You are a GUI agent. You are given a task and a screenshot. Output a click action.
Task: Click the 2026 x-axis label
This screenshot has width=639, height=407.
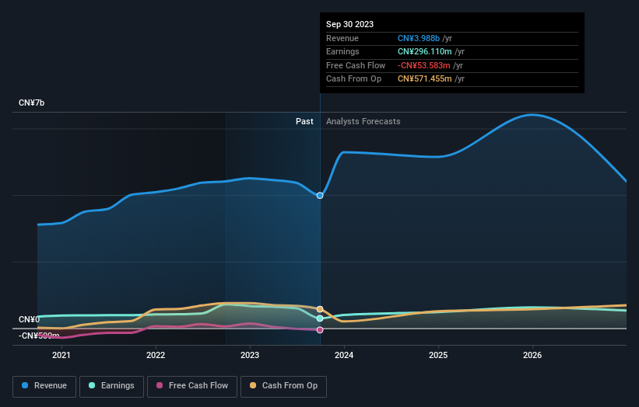[532, 356]
